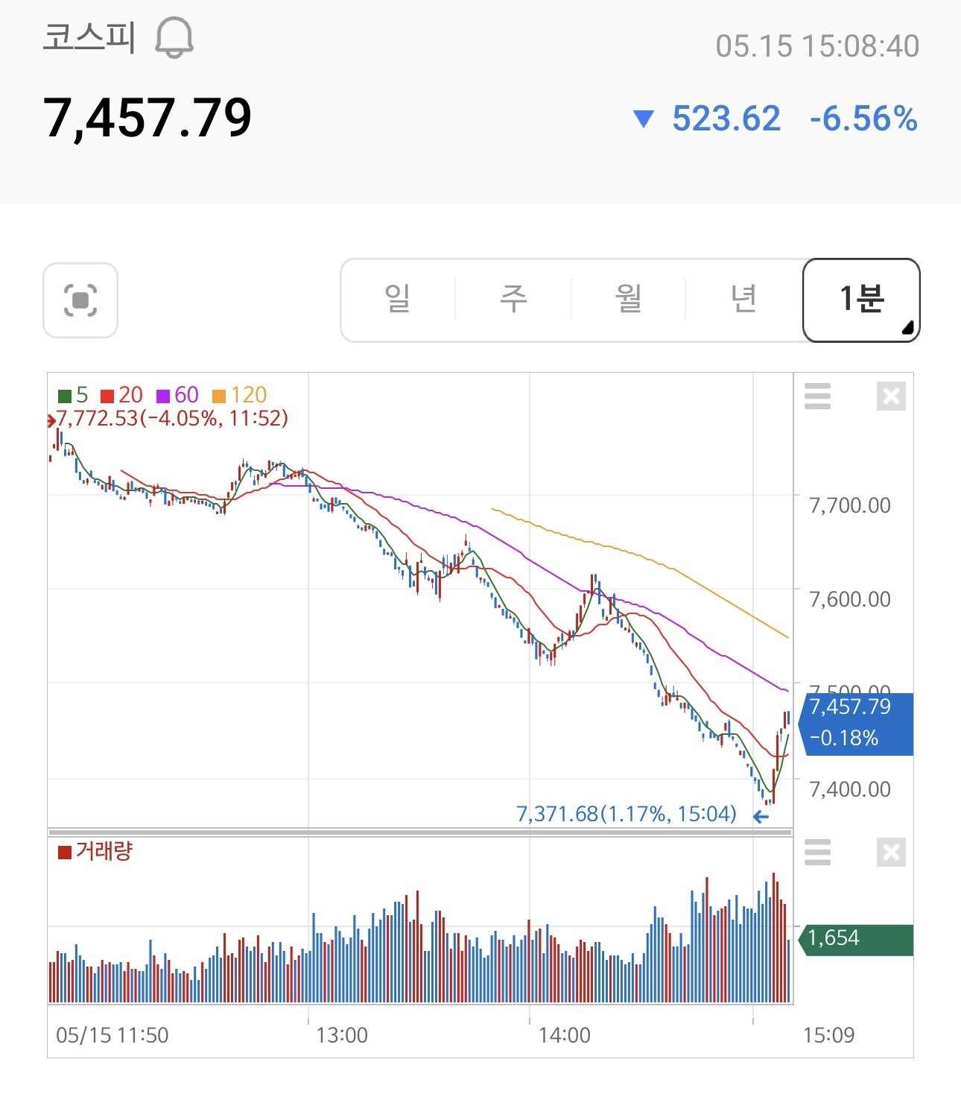The image size is (961, 1100).
Task: Click the 거래량 volume legend label
Action: coord(104,851)
